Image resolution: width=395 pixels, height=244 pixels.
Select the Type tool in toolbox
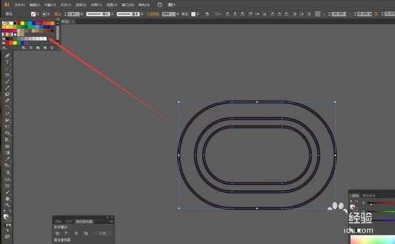click(7, 62)
